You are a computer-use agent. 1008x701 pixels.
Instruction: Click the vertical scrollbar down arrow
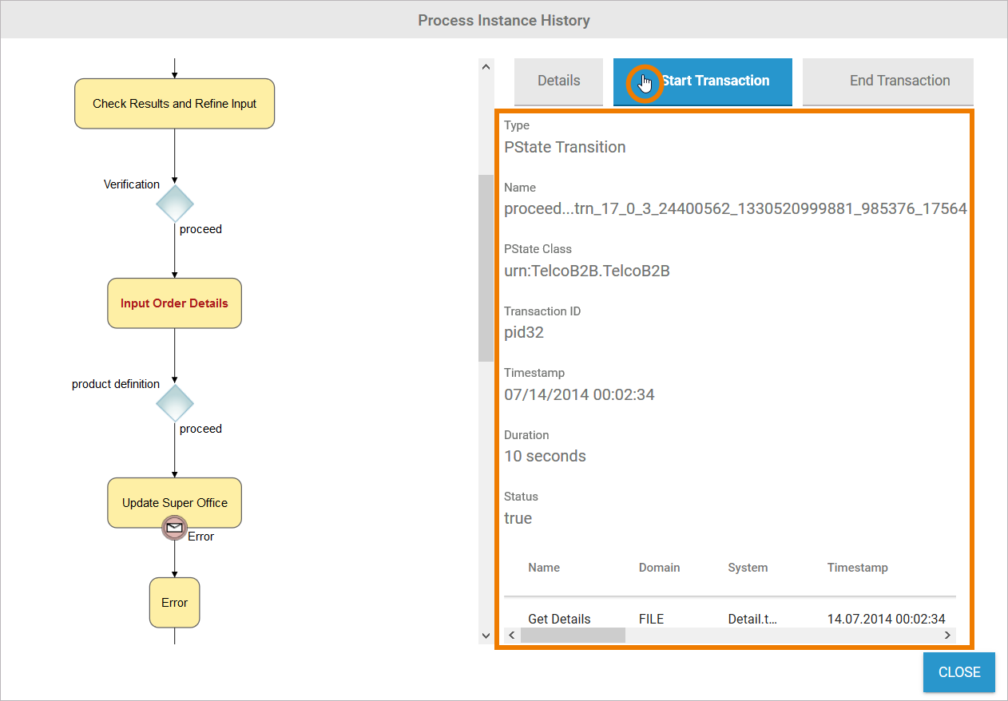pyautogui.click(x=486, y=636)
